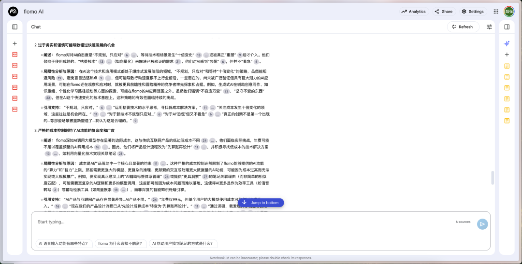Send the message with the arrow button
This screenshot has width=522, height=264.
coord(482,224)
